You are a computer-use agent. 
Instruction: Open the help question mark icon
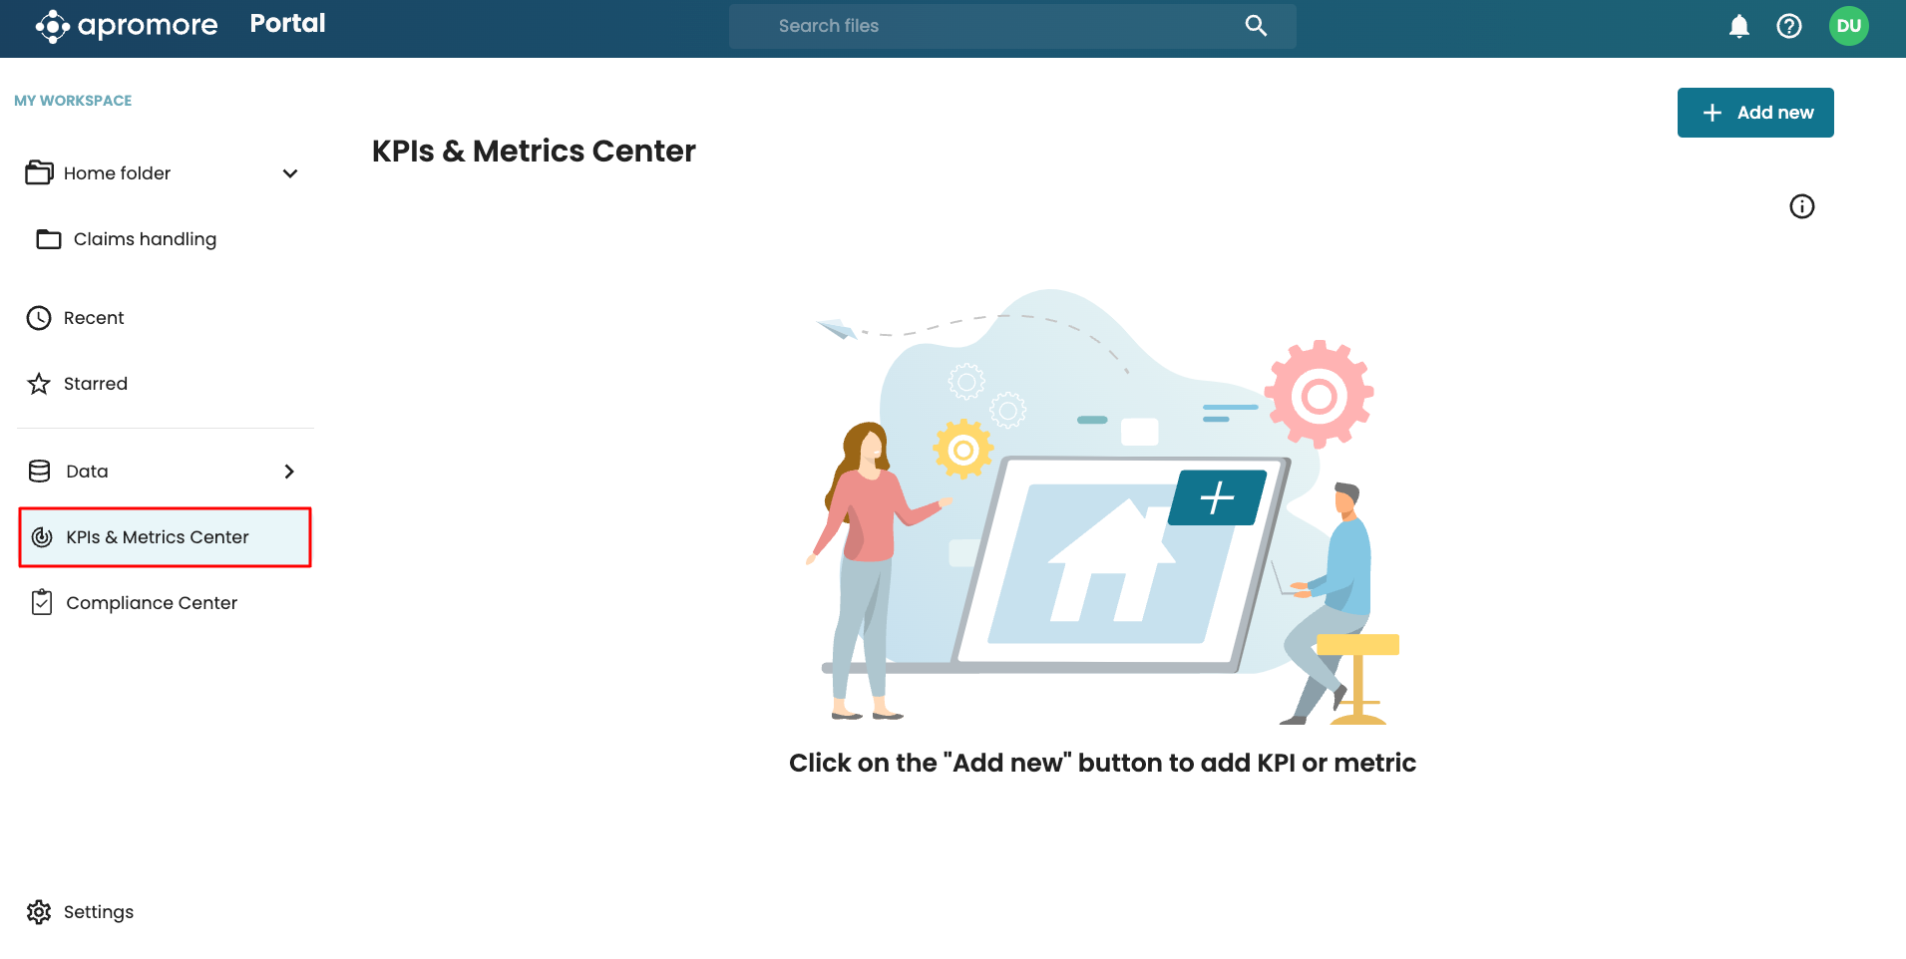click(x=1788, y=27)
